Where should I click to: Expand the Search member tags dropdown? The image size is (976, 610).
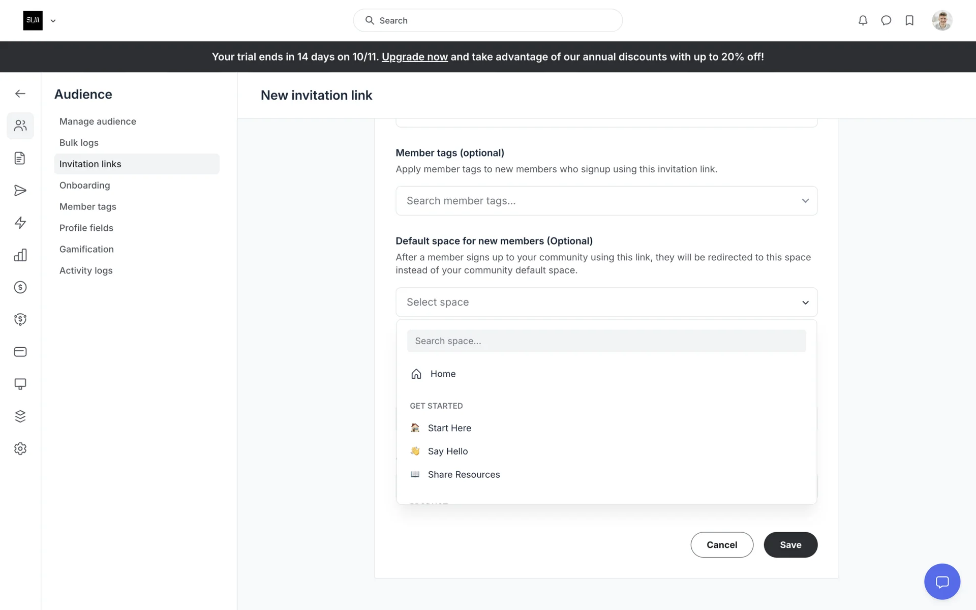[606, 201]
